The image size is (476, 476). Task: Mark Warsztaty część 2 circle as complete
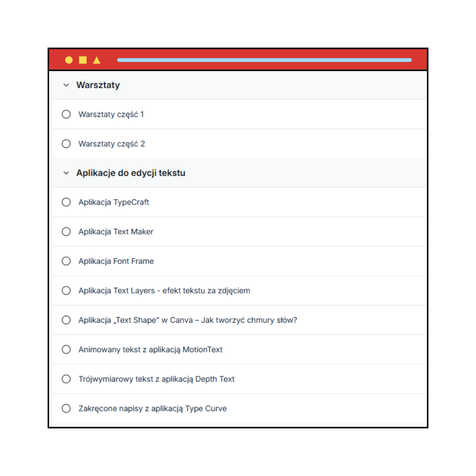[x=66, y=144]
